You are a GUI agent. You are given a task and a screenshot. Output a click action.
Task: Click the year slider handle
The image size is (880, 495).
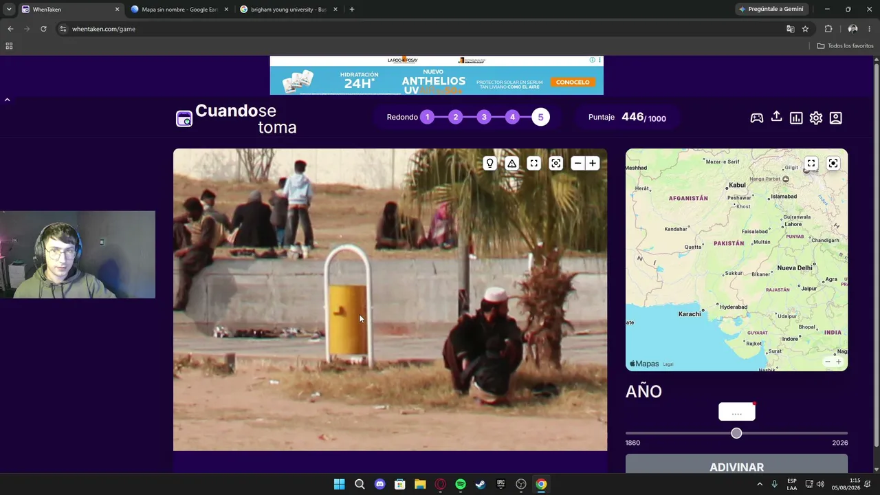click(x=736, y=433)
